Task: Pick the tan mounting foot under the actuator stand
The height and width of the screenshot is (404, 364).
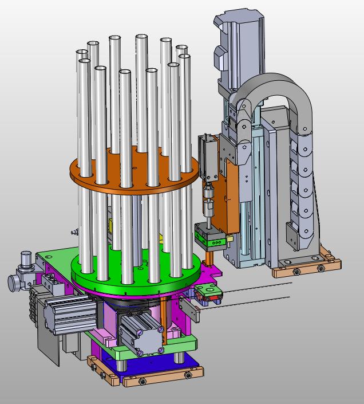Action: (x=306, y=268)
